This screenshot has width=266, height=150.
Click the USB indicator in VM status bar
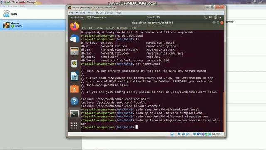point(187,134)
